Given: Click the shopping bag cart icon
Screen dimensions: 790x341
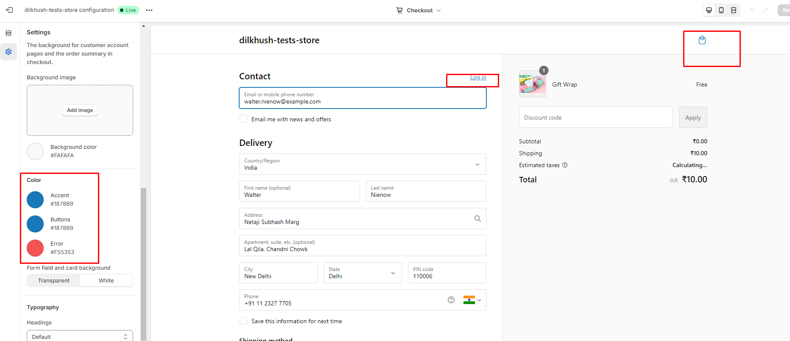Looking at the screenshot, I should click(x=702, y=40).
